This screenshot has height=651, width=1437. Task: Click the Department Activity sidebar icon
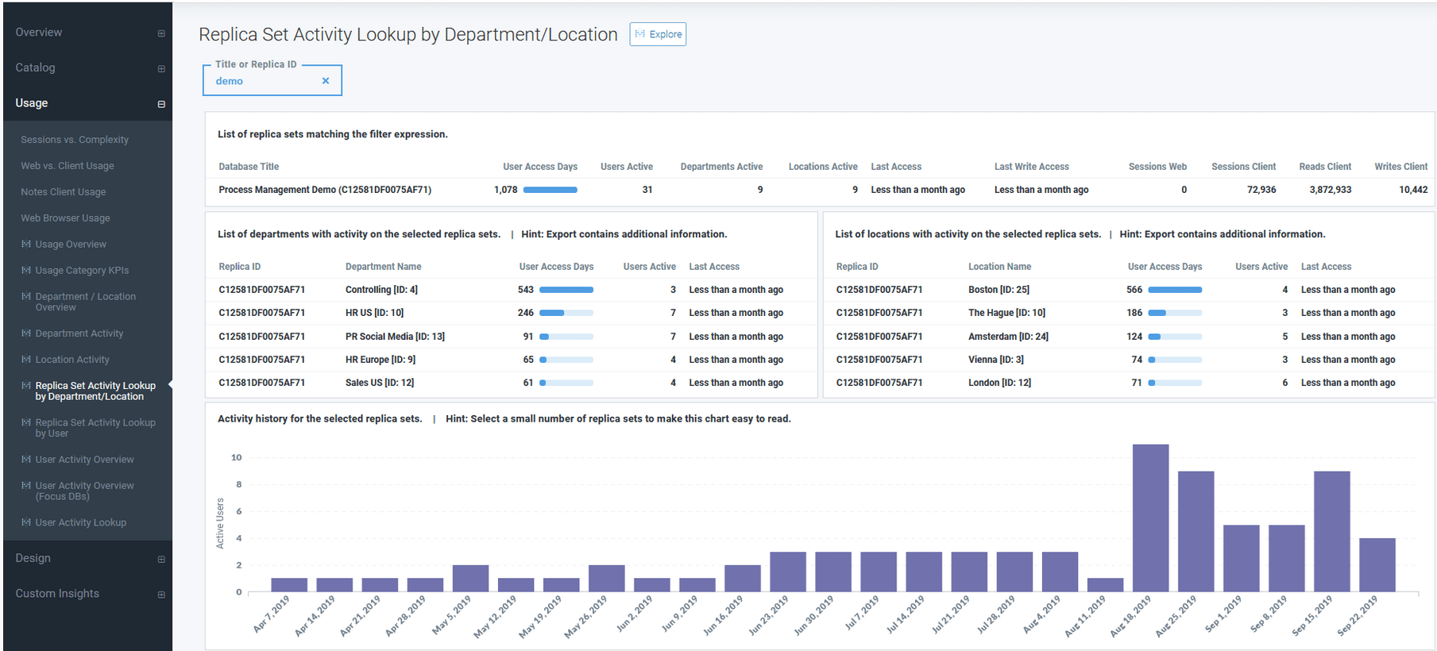pos(26,333)
